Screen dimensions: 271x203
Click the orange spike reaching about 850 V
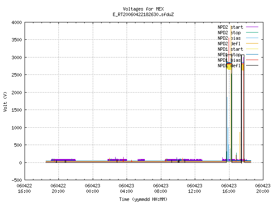tap(240, 147)
